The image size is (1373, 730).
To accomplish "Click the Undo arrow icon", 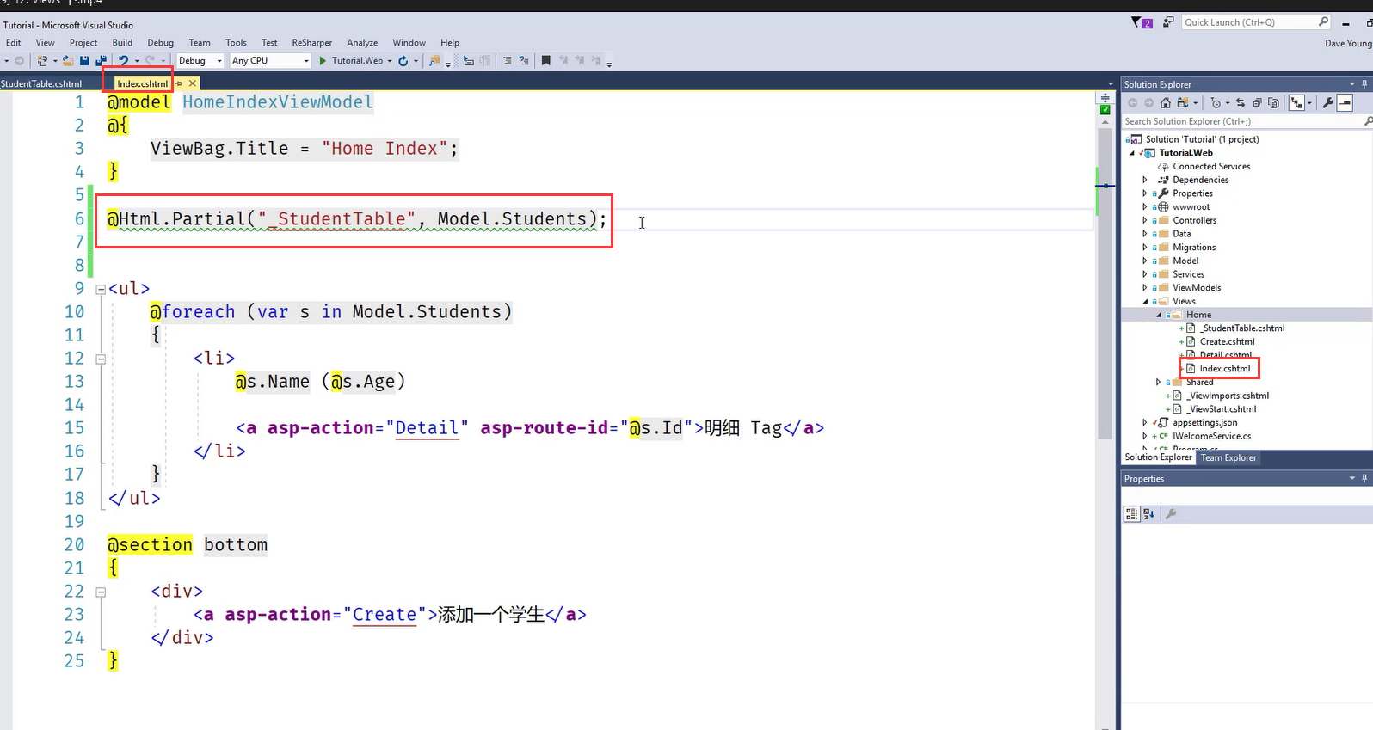I will (x=123, y=61).
